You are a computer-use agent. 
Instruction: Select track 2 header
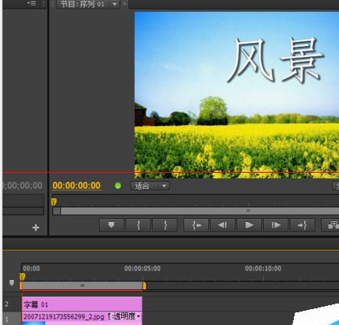coord(12,304)
